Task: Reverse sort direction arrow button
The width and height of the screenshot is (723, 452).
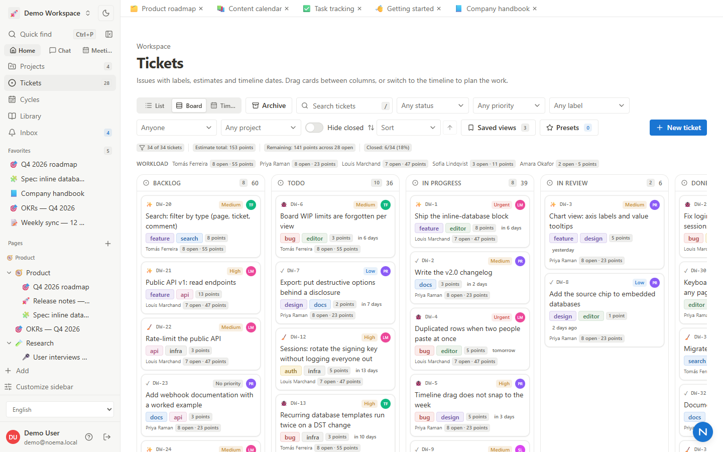Action: click(450, 128)
